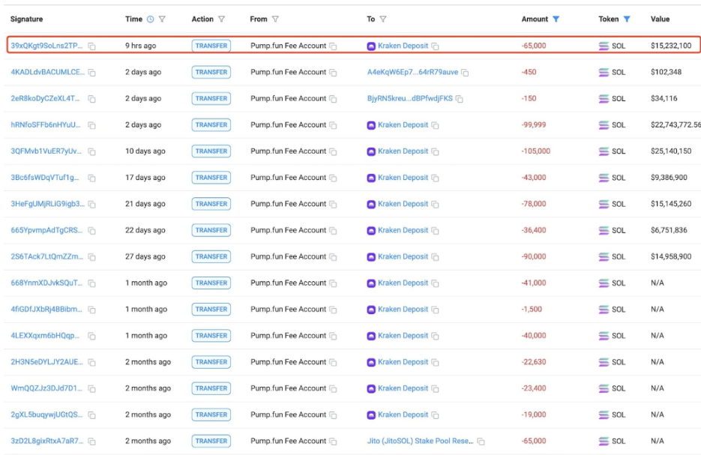
Task: Open BjyRN5kreu...dBPfwdjFKS account link
Action: click(410, 98)
